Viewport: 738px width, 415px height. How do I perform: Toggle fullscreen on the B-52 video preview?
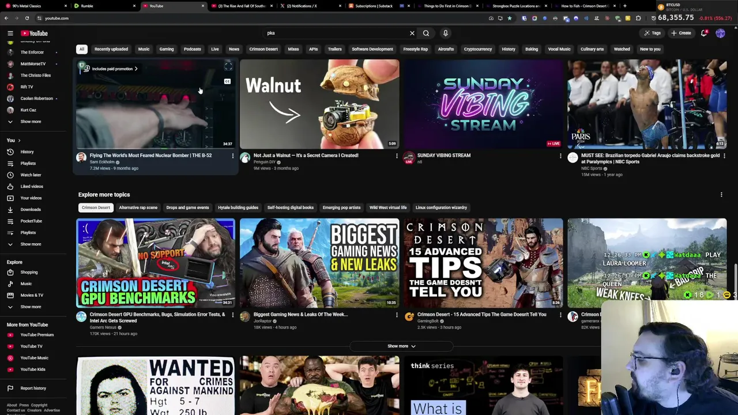tap(228, 67)
